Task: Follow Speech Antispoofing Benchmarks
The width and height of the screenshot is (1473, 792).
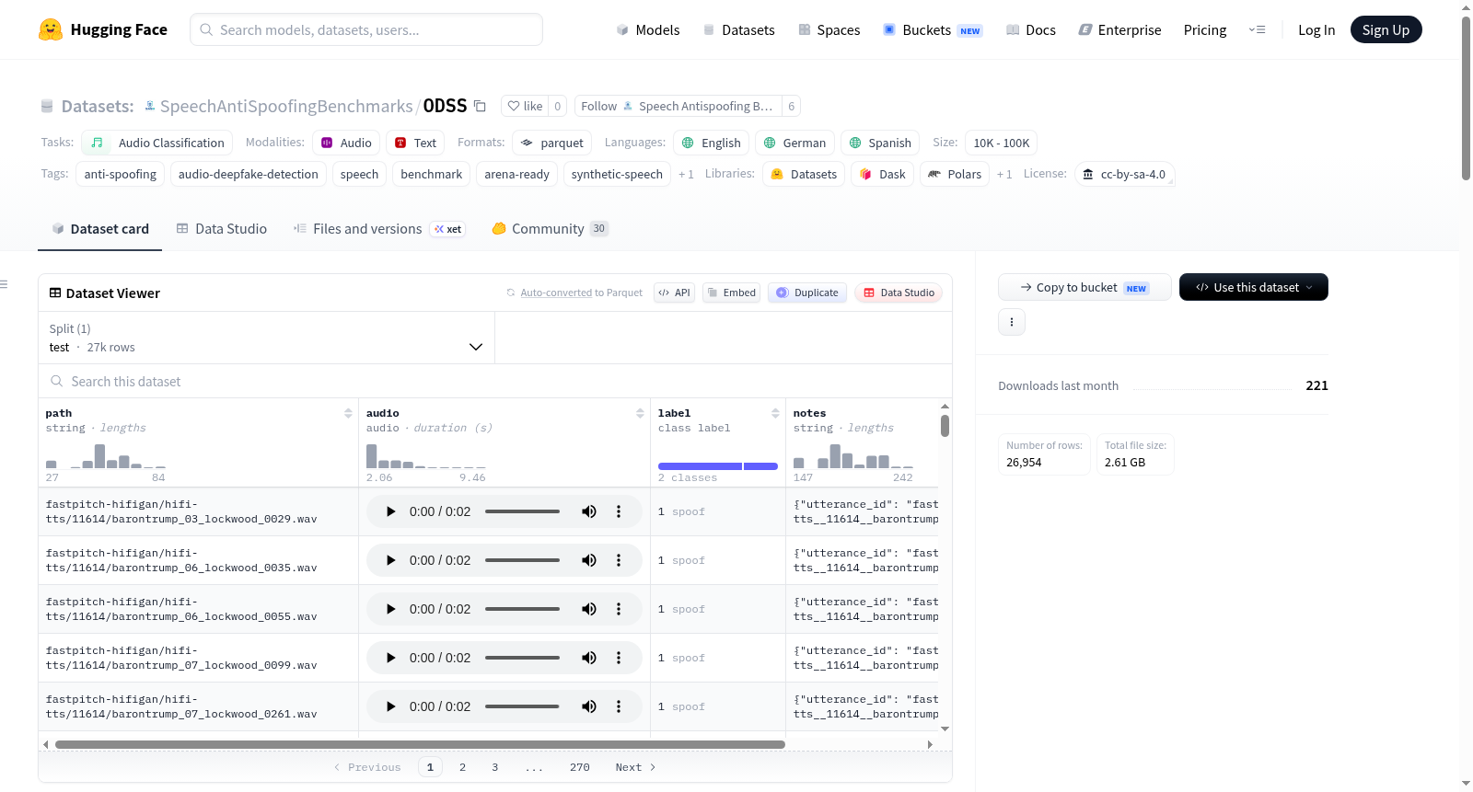Action: [x=679, y=106]
